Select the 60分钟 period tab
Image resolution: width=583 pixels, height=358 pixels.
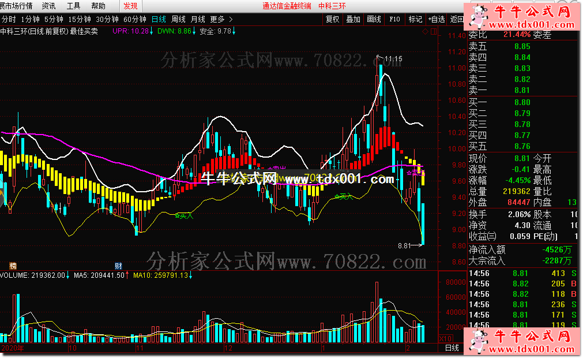[x=135, y=19]
